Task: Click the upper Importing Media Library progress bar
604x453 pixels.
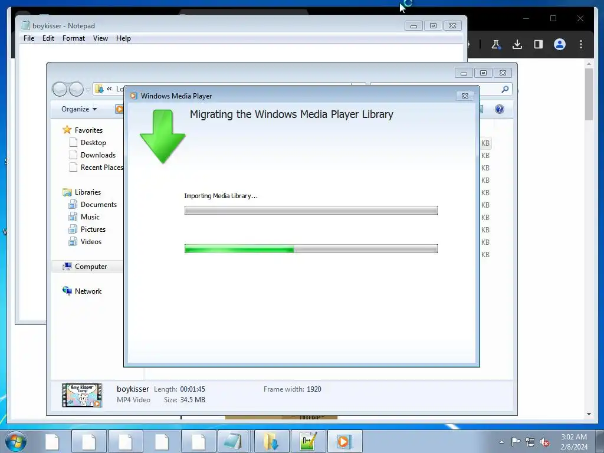Action: pos(311,210)
